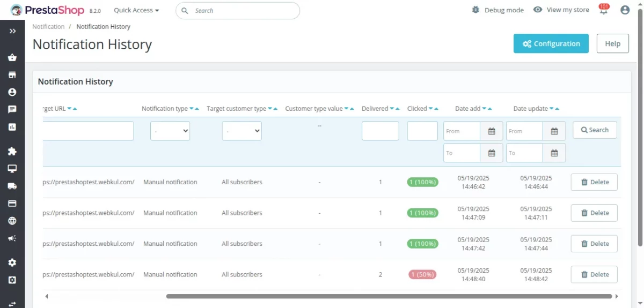Click the Search filter button
Screen dimensions: 644x308
pos(594,130)
